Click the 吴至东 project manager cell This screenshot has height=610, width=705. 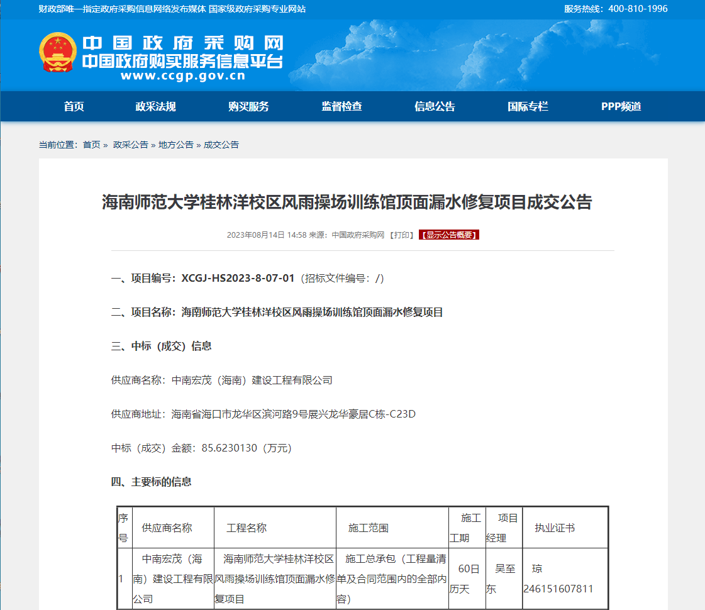[504, 579]
